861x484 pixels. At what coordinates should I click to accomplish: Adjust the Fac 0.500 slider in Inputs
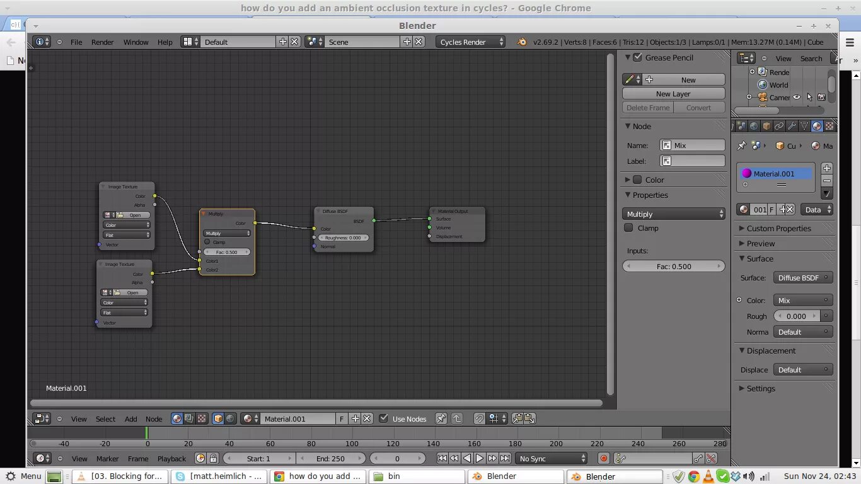[674, 266]
